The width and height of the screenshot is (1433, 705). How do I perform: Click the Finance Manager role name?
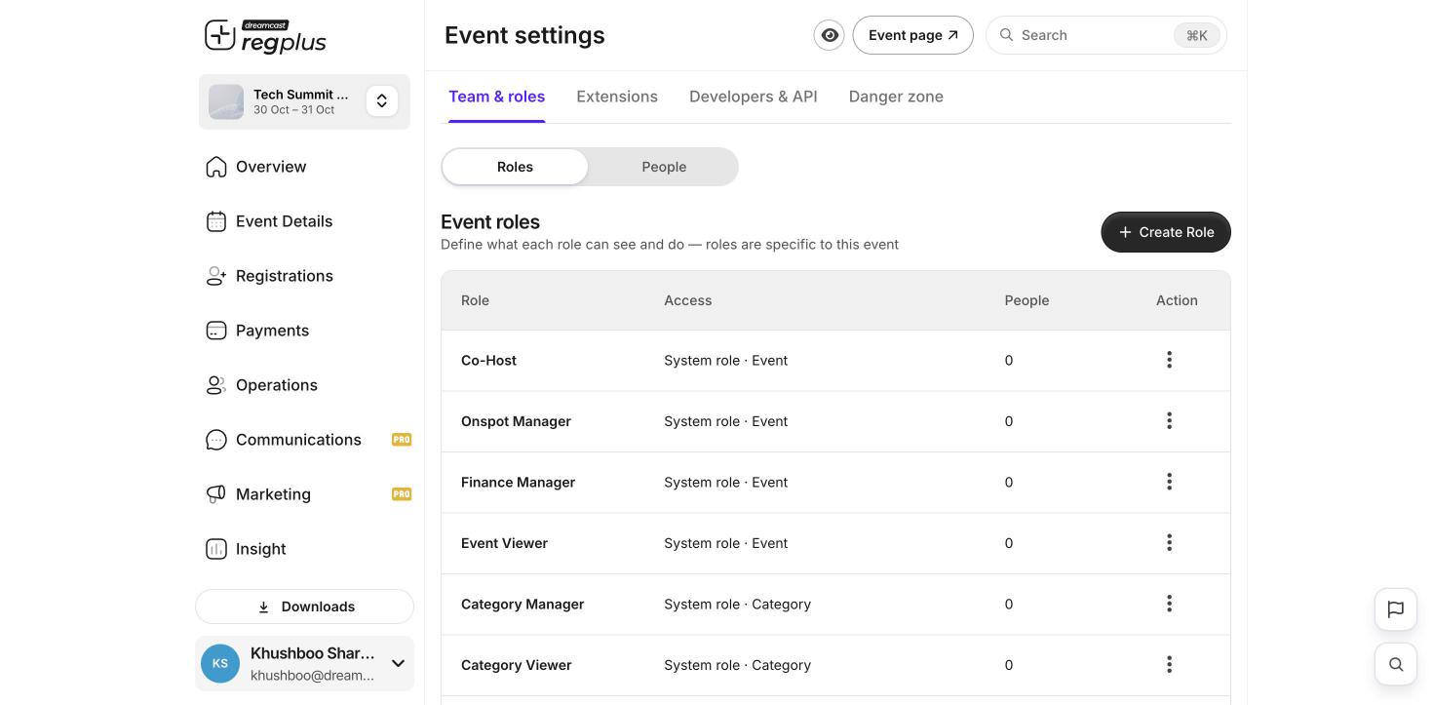(x=518, y=482)
